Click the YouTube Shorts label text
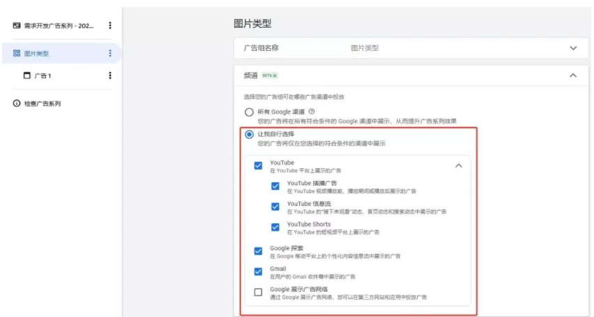 [308, 224]
